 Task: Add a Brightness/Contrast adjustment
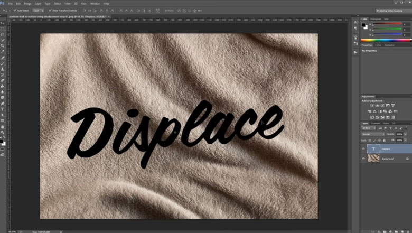coord(372,106)
